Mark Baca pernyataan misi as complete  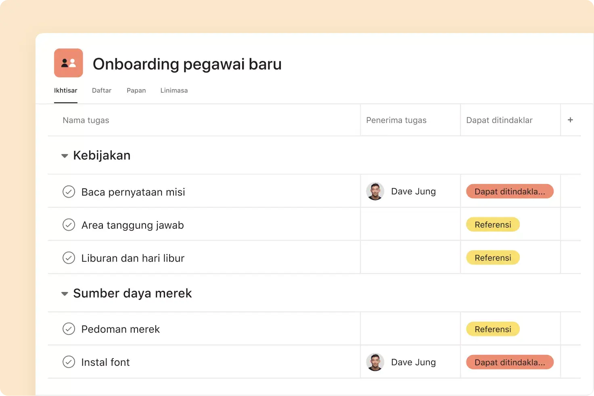tap(69, 192)
